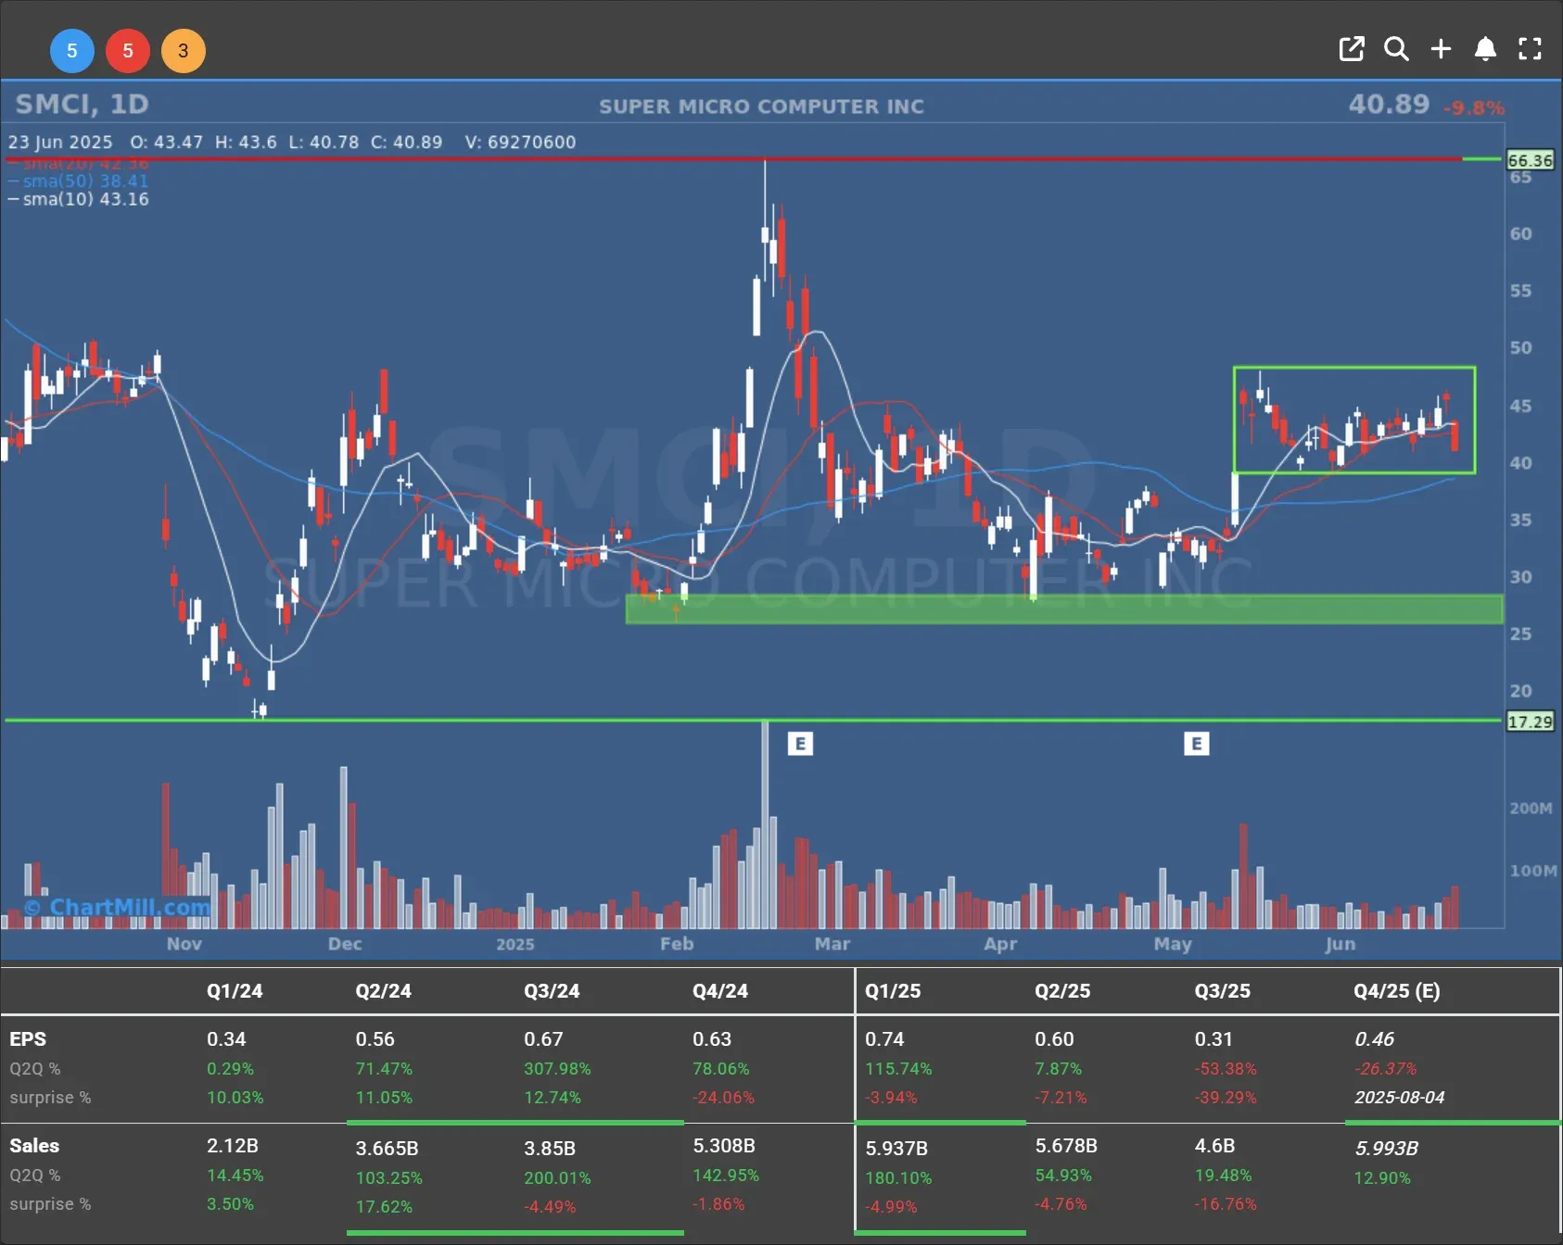1563x1245 pixels.
Task: Click the sma(10) 43.16 legend entry
Action: [79, 199]
